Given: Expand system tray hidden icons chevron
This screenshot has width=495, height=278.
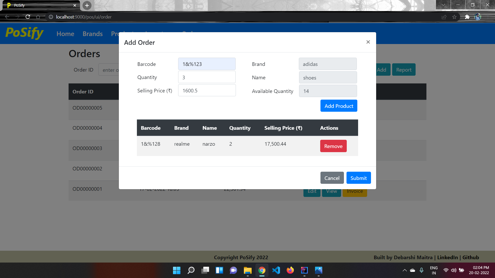Looking at the screenshot, I should [405, 270].
